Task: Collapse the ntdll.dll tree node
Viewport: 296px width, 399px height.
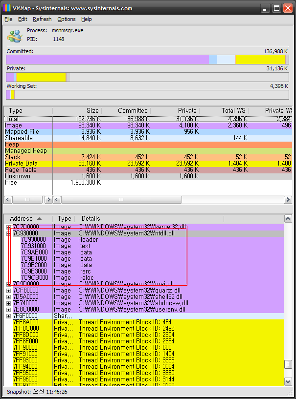Action: tap(8, 233)
